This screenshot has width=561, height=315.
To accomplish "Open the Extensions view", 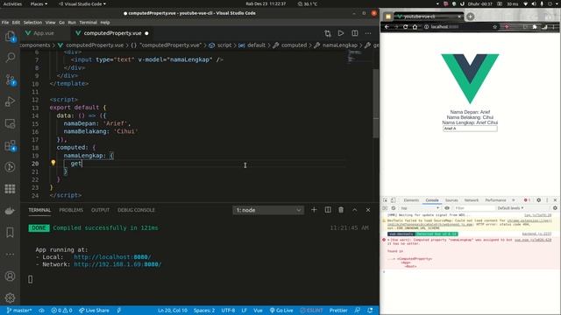I will click(10, 145).
